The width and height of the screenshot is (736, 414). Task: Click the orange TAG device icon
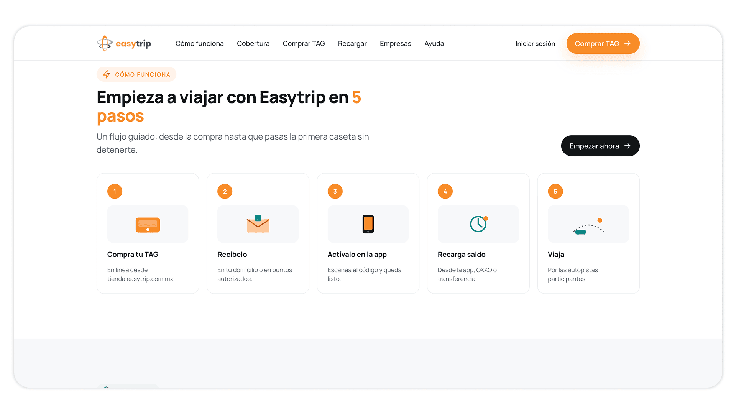coord(148,225)
